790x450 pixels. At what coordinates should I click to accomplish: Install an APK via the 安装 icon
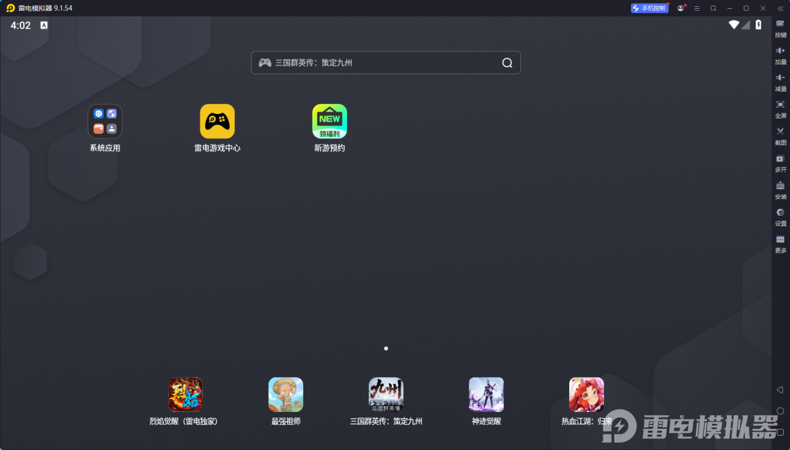780,190
